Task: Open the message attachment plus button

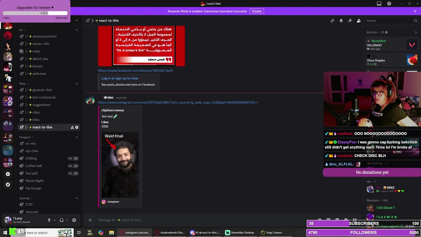Action: [x=90, y=220]
